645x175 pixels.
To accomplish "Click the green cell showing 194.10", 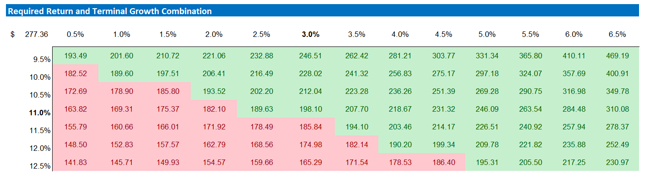I will tap(356, 127).
